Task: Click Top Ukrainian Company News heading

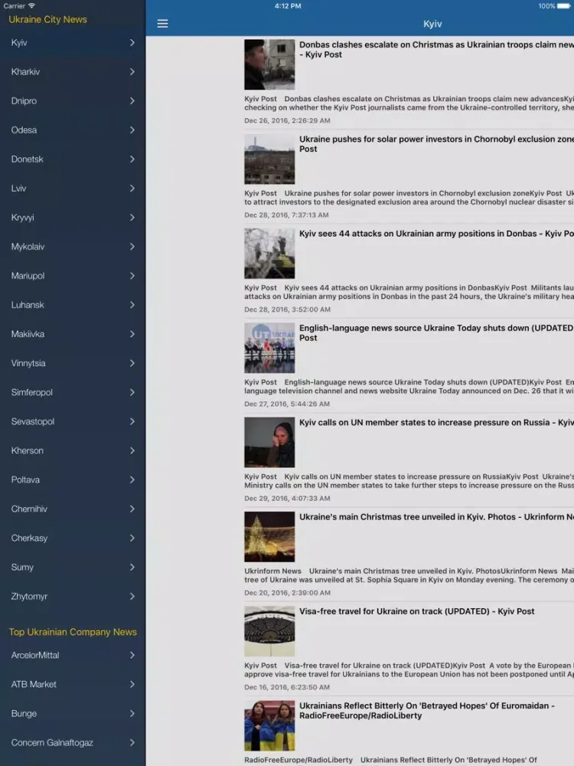Action: [73, 632]
